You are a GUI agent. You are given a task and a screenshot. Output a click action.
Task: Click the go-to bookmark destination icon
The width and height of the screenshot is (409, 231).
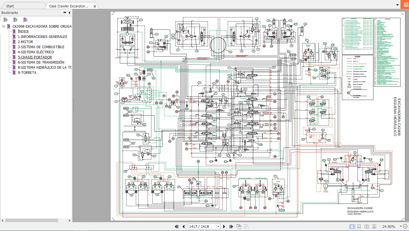click(x=25, y=20)
